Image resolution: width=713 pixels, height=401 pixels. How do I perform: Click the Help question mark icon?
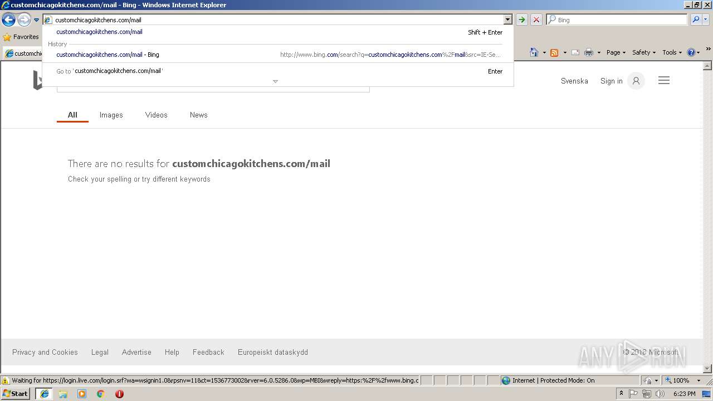tap(691, 52)
